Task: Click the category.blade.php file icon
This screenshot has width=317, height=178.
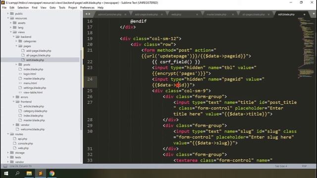Action: tap(20, 111)
